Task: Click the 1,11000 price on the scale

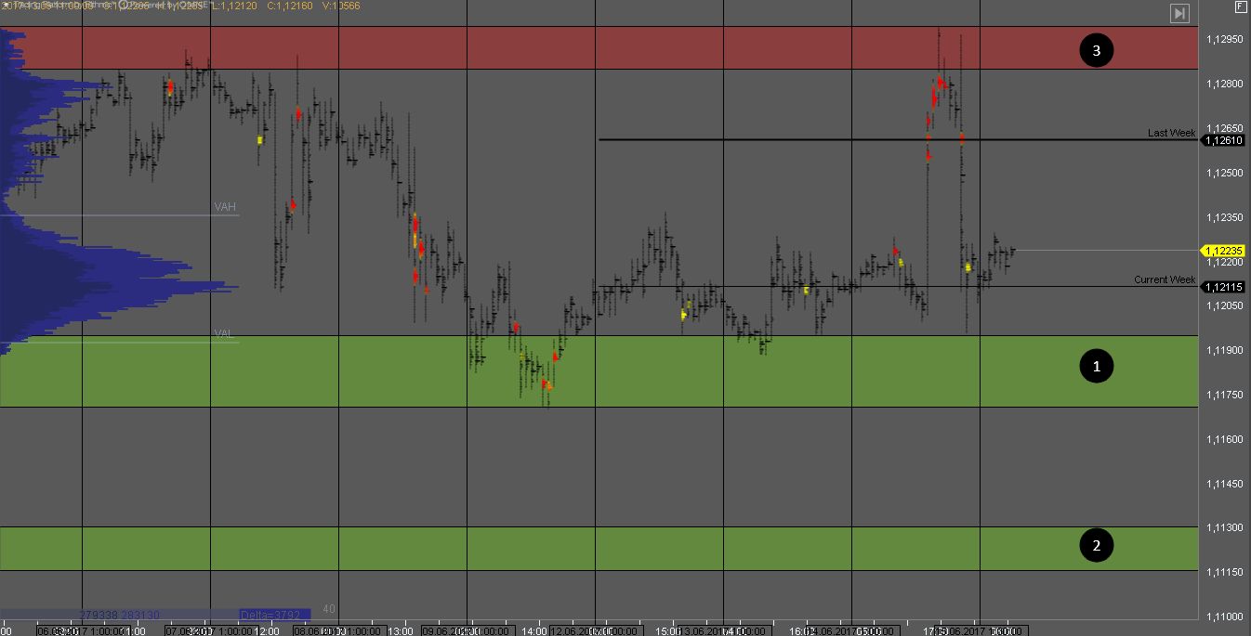Action: point(1224,617)
